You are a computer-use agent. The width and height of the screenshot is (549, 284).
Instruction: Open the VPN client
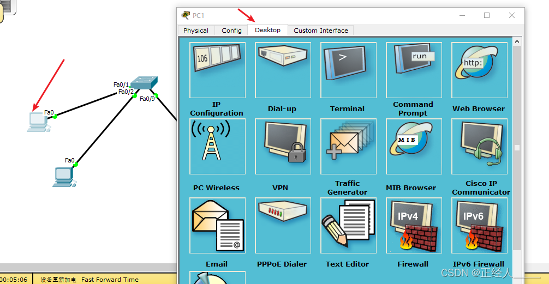283,146
